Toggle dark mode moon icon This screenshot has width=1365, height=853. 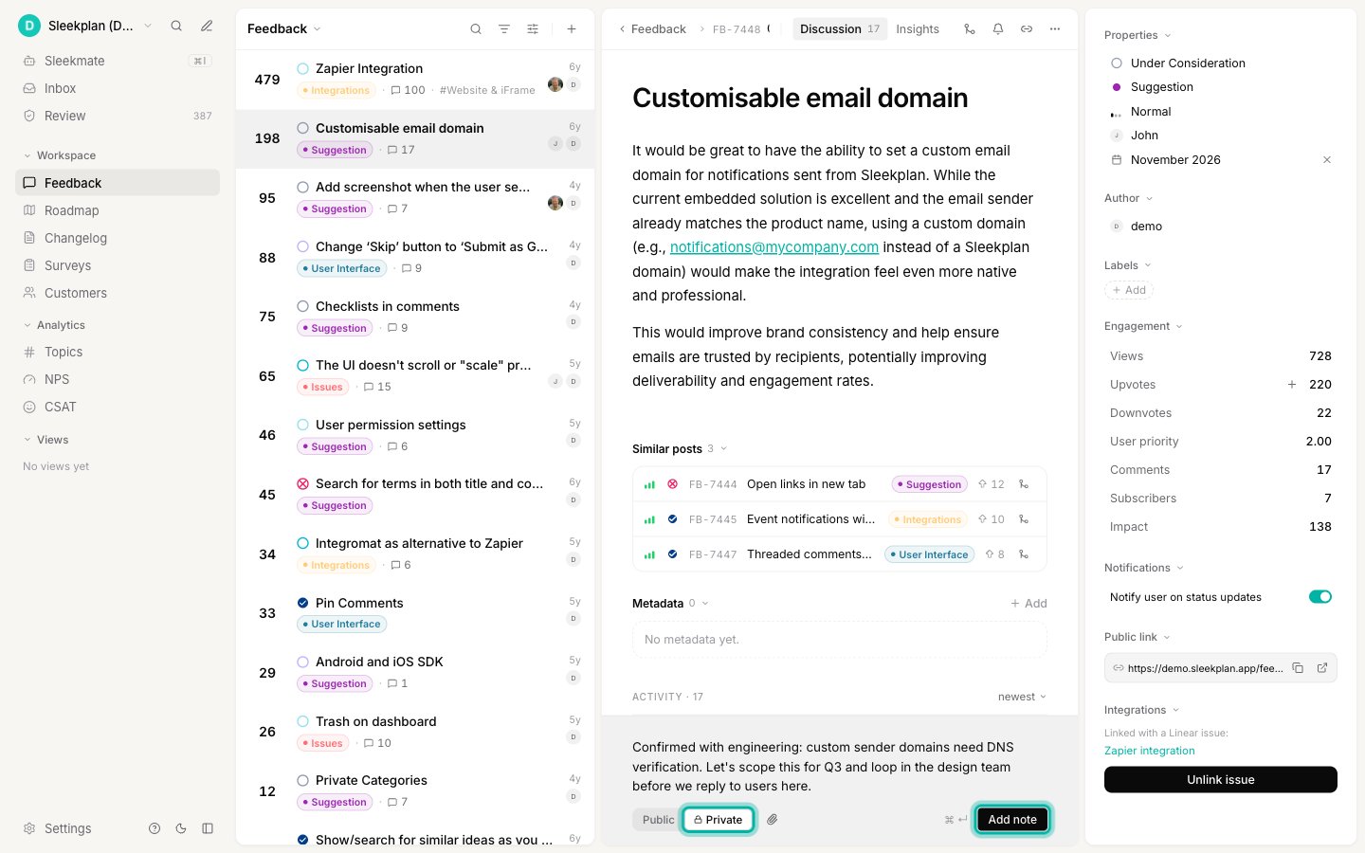pyautogui.click(x=181, y=828)
